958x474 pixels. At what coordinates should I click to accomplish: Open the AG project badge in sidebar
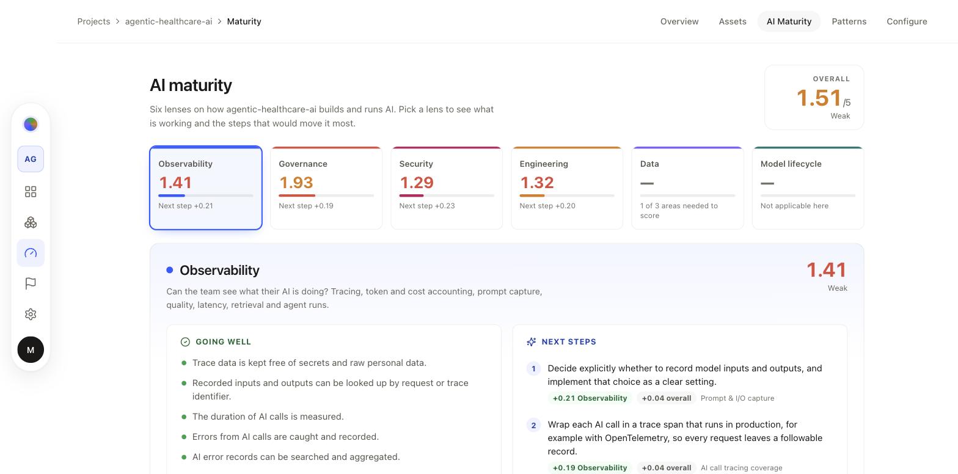[31, 159]
